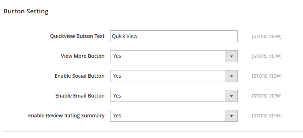Screen dimensions: 303x138
Task: Click the arrow icon of Enable Social Button select
Action: 231,76
